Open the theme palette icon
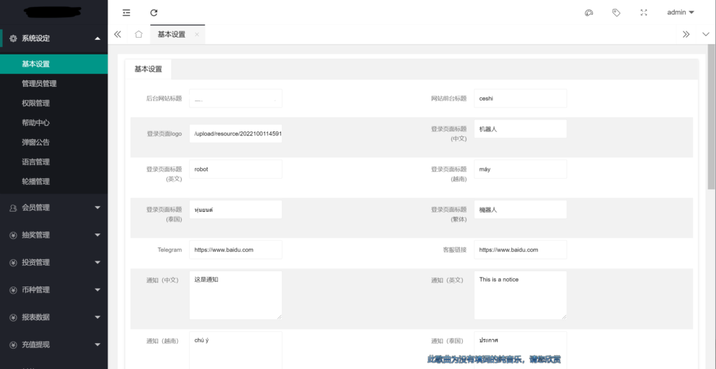This screenshot has height=369, width=716. coord(589,13)
